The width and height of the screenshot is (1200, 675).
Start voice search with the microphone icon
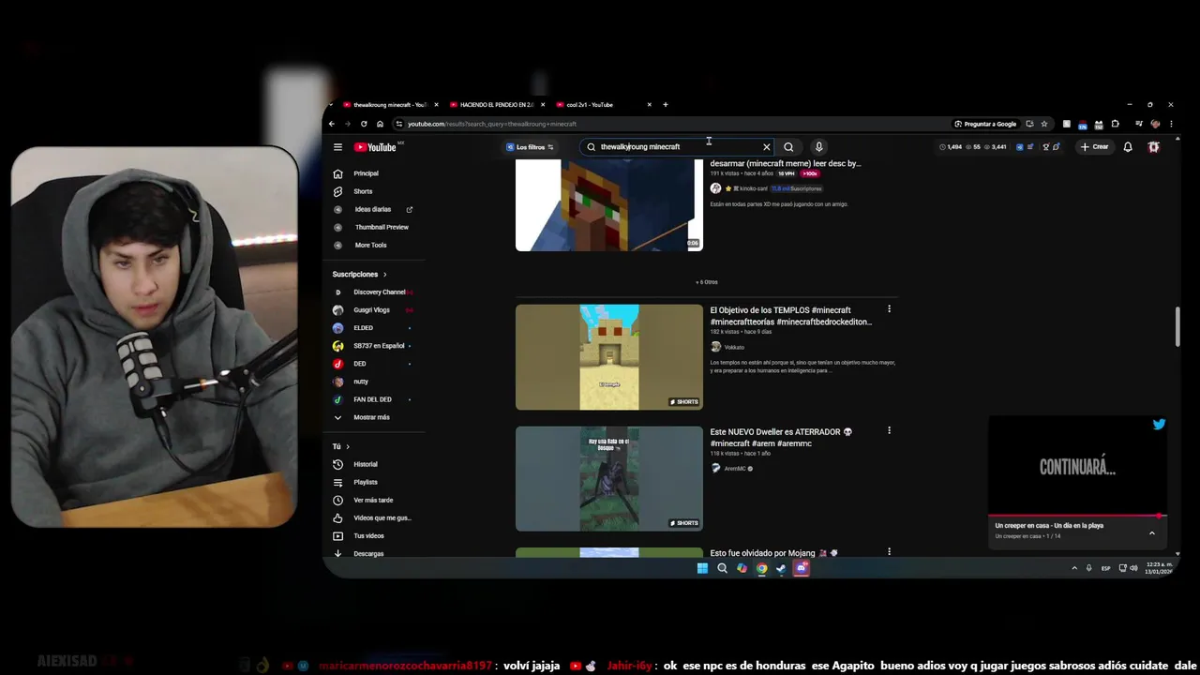[x=818, y=147]
